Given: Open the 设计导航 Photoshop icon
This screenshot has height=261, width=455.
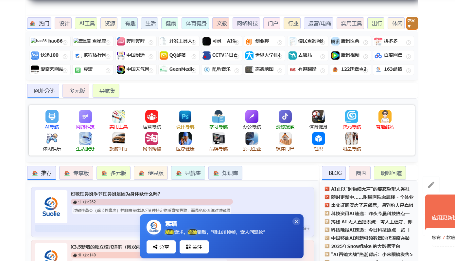Looking at the screenshot, I should (185, 117).
